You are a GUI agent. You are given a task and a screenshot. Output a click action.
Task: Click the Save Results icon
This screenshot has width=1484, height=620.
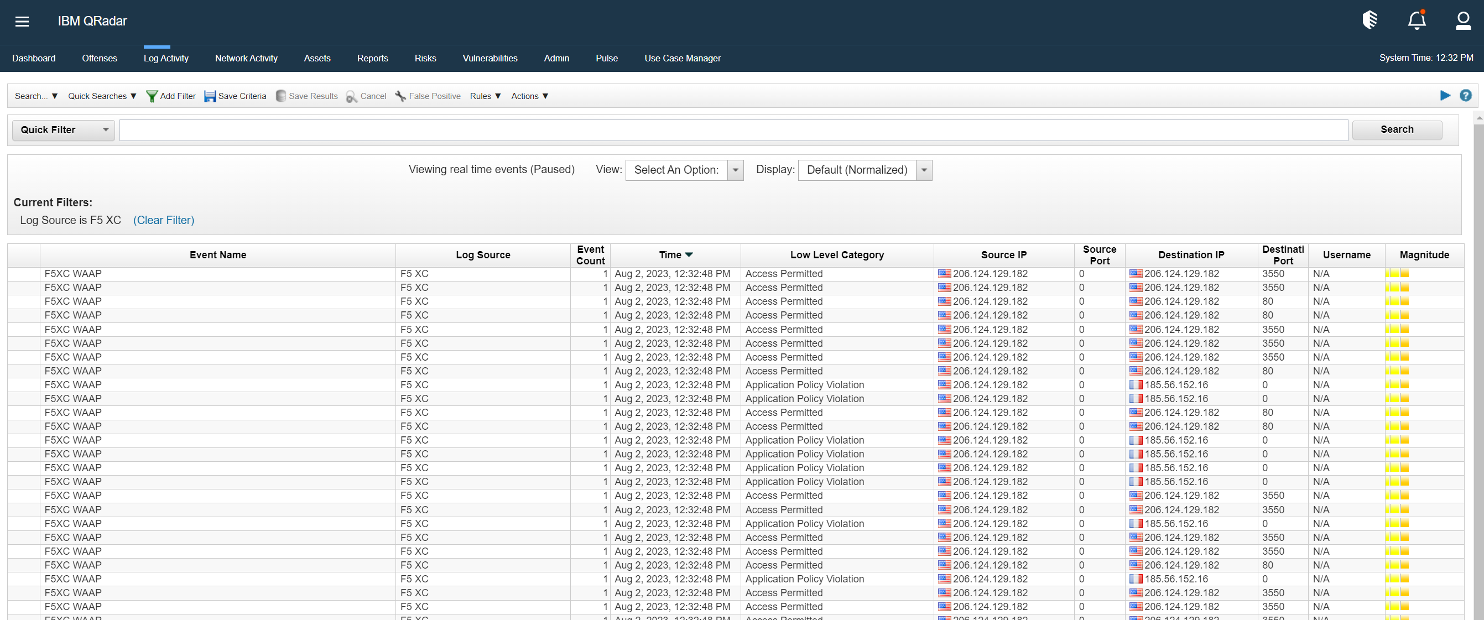coord(281,96)
